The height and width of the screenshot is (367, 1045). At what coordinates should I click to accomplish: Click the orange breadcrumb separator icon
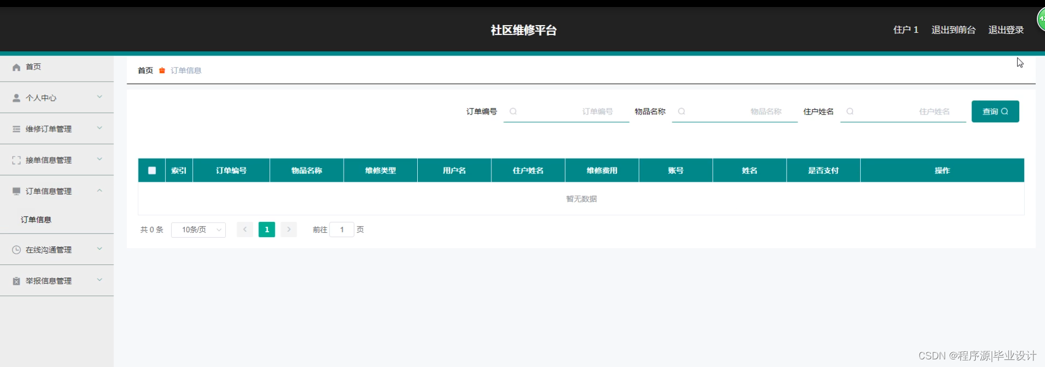click(x=162, y=70)
